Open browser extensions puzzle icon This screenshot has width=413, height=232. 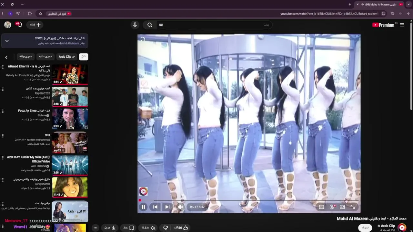tap(30, 14)
